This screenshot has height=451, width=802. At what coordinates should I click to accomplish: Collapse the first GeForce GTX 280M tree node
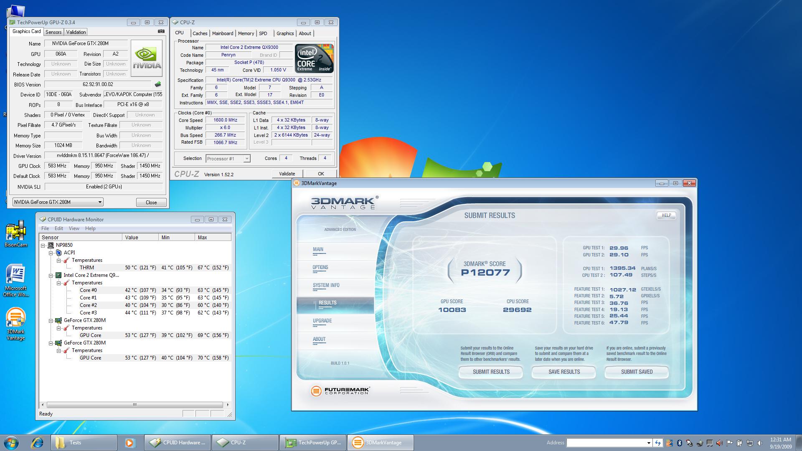pyautogui.click(x=51, y=320)
